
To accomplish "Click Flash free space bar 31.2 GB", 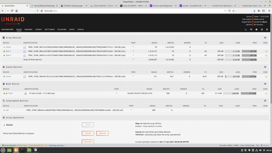I will [x=248, y=93].
